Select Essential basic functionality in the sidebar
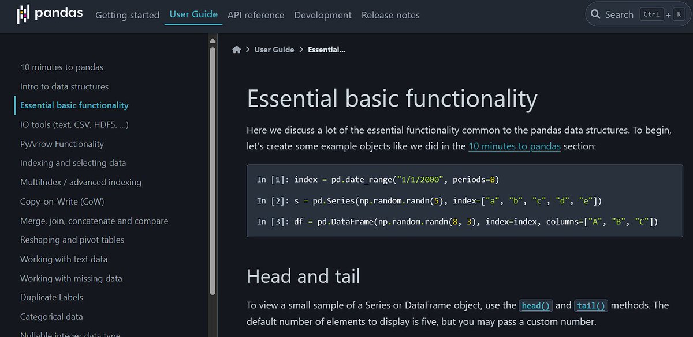693x337 pixels. coord(74,105)
